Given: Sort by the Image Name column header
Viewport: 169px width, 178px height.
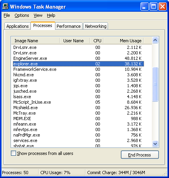Looking at the screenshot, I should tap(36, 41).
